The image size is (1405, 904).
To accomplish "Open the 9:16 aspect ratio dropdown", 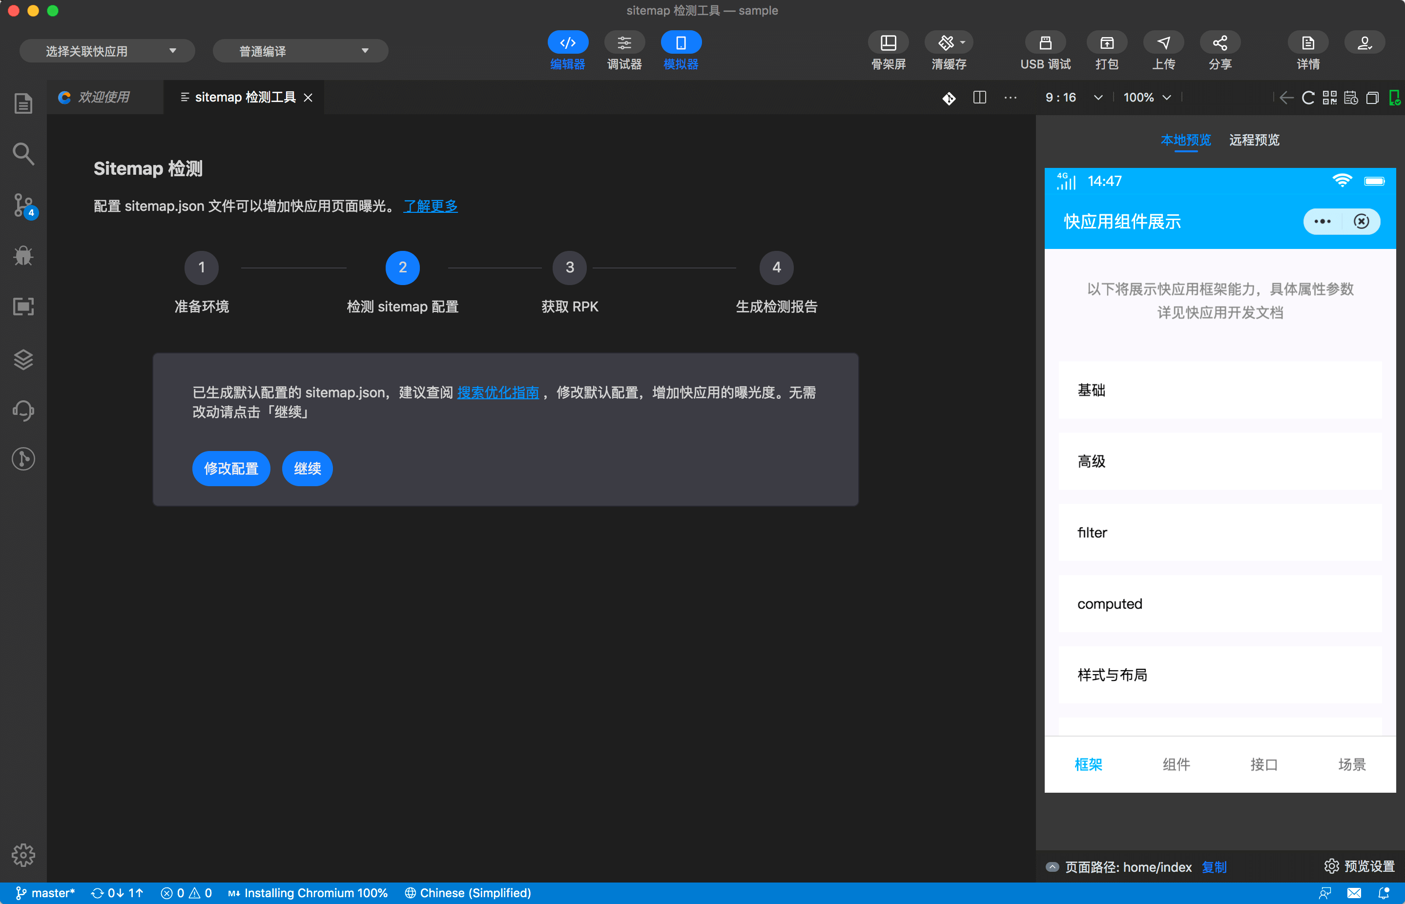I will click(x=1072, y=98).
